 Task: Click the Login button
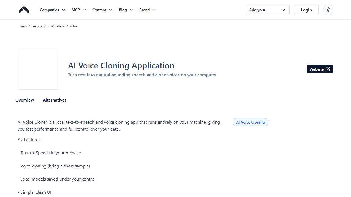point(306,10)
